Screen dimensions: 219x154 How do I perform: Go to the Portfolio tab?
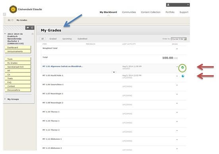click(x=170, y=12)
